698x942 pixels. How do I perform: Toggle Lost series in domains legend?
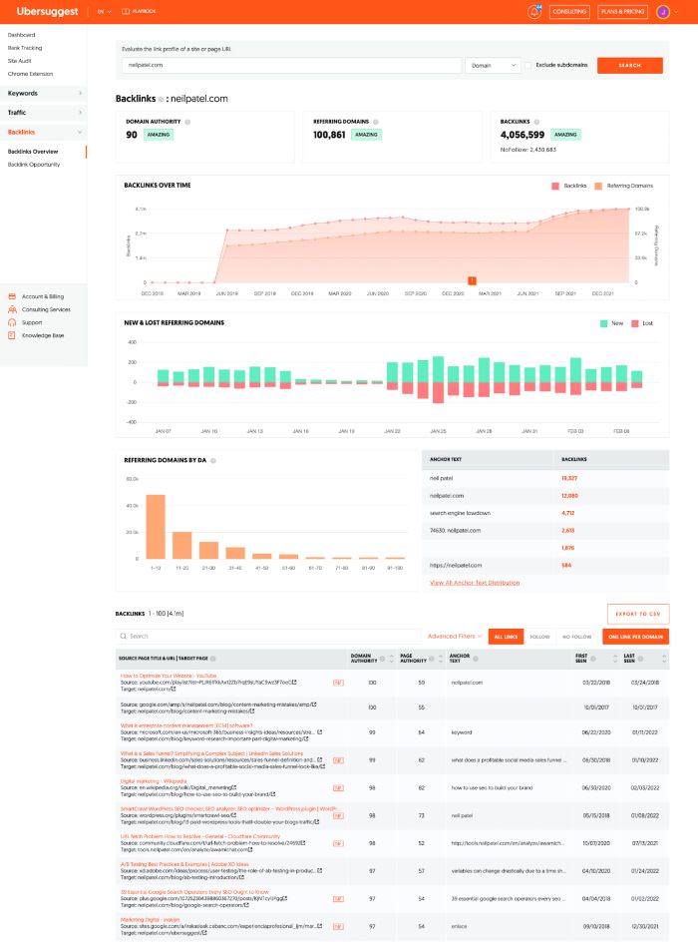(x=642, y=323)
